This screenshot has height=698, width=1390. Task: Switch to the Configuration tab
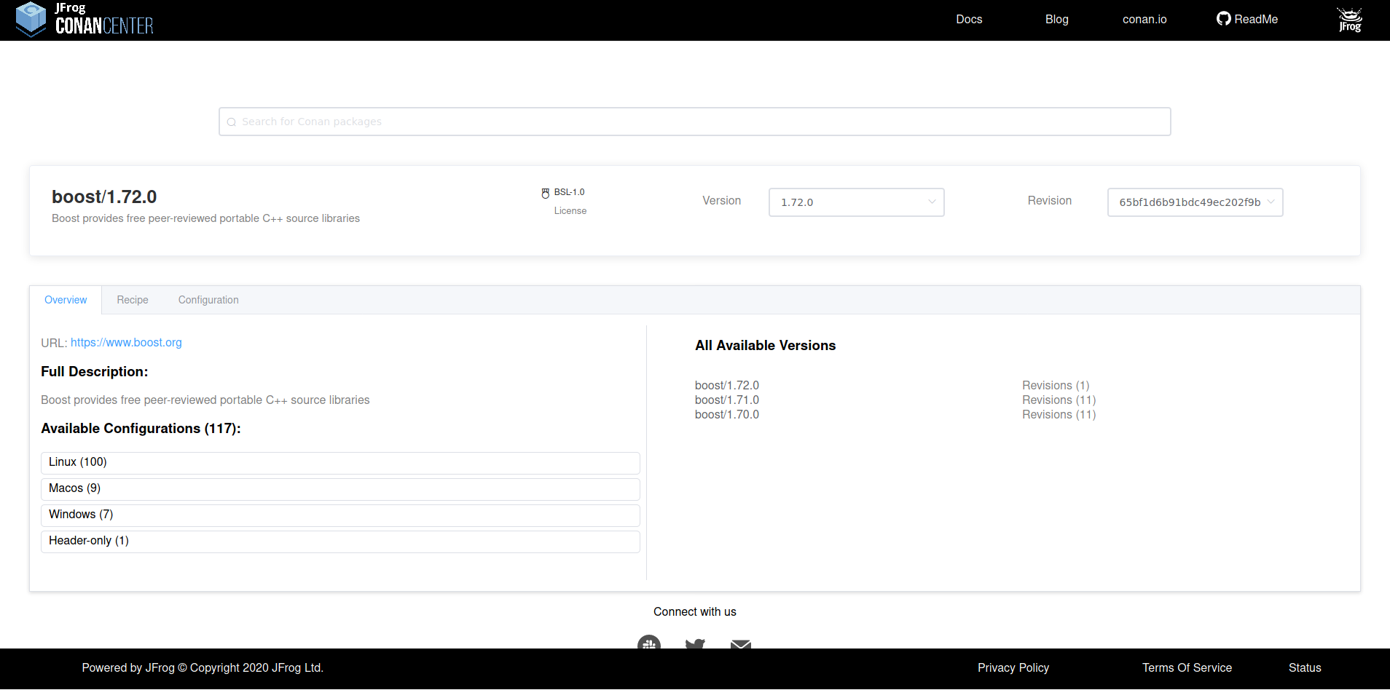point(208,300)
